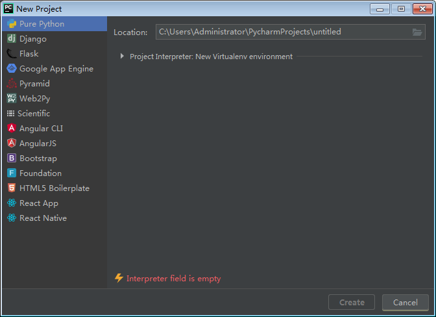This screenshot has height=317, width=436.
Task: Click the PyCharm logo in title bar
Action: (x=8, y=8)
